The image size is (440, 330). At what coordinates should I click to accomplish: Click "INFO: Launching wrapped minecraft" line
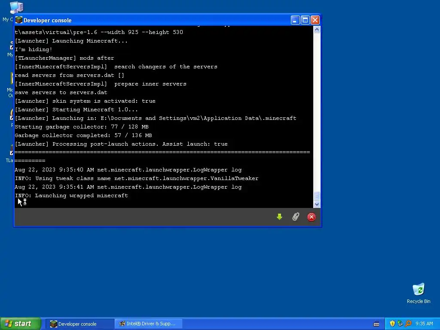(71, 196)
